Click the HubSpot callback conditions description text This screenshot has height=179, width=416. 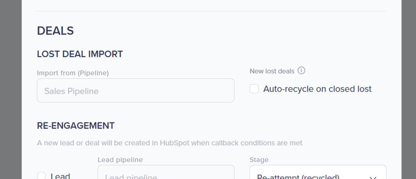pyautogui.click(x=169, y=143)
